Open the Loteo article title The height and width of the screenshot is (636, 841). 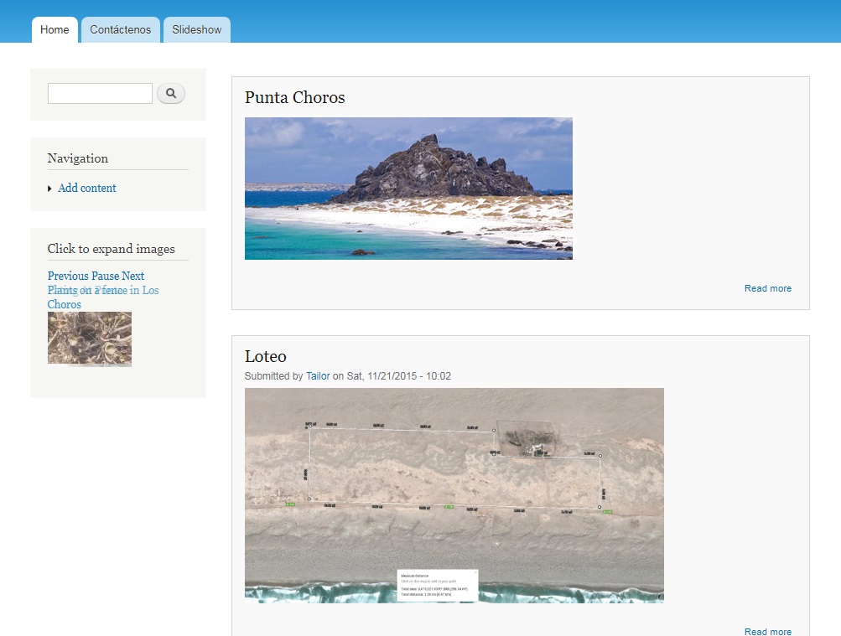pyautogui.click(x=265, y=356)
